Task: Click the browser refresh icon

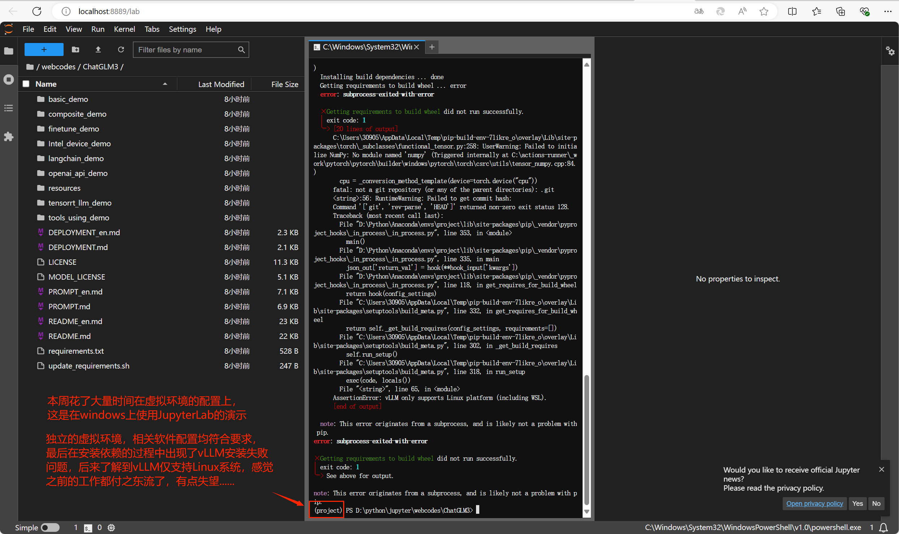Action: (37, 12)
